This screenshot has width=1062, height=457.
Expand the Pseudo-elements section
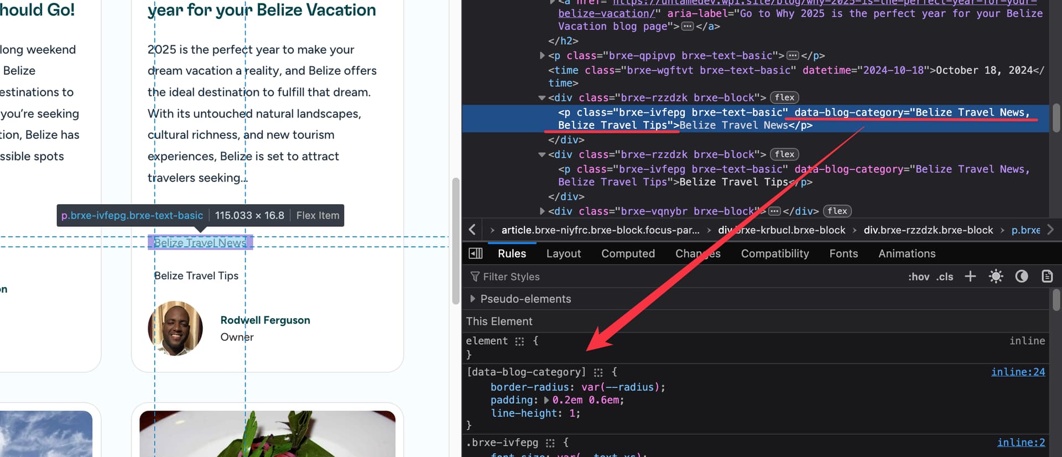click(x=472, y=299)
